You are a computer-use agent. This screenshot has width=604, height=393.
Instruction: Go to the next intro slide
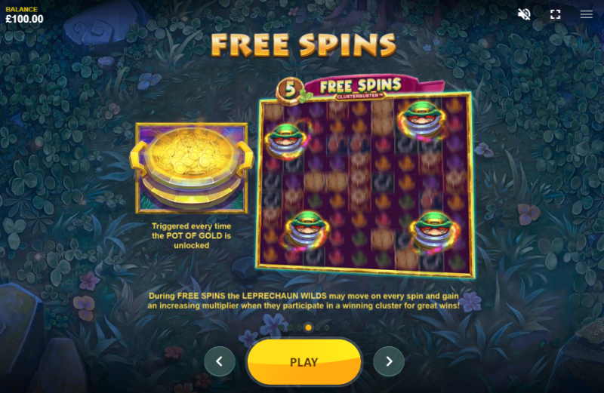(389, 361)
